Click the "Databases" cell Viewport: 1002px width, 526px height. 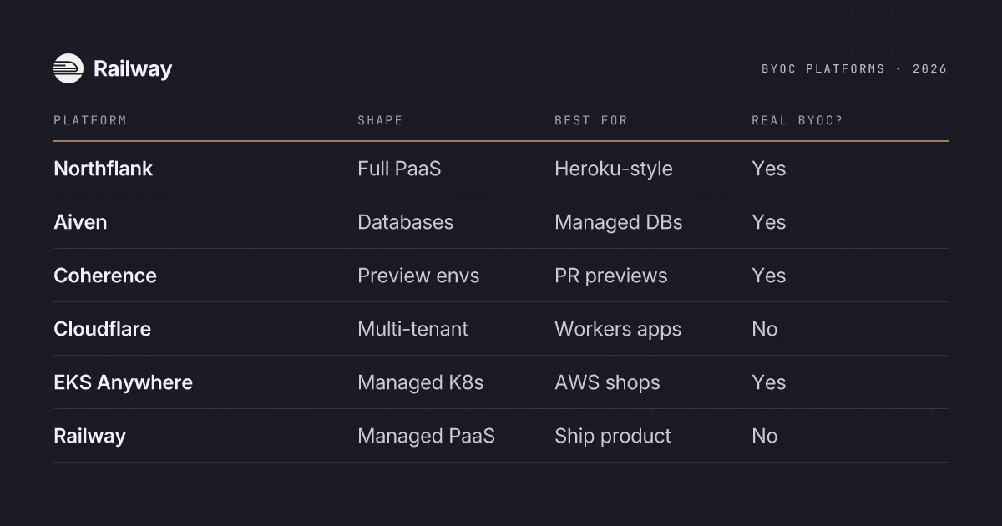pyautogui.click(x=406, y=222)
